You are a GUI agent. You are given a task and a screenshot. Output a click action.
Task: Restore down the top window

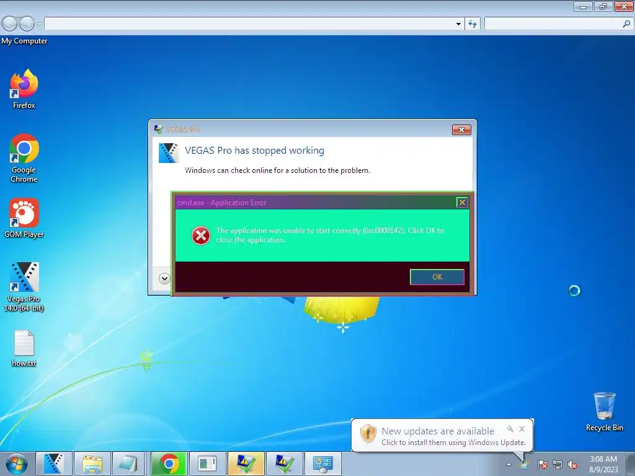pos(603,6)
